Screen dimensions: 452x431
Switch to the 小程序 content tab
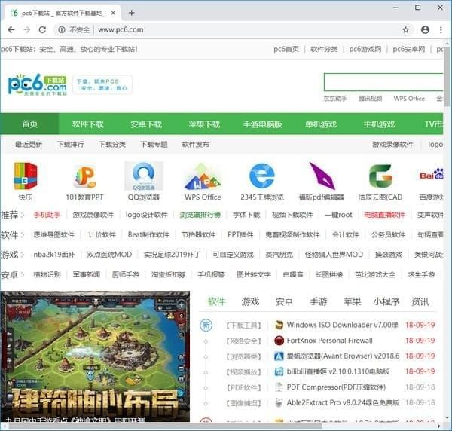coord(386,301)
